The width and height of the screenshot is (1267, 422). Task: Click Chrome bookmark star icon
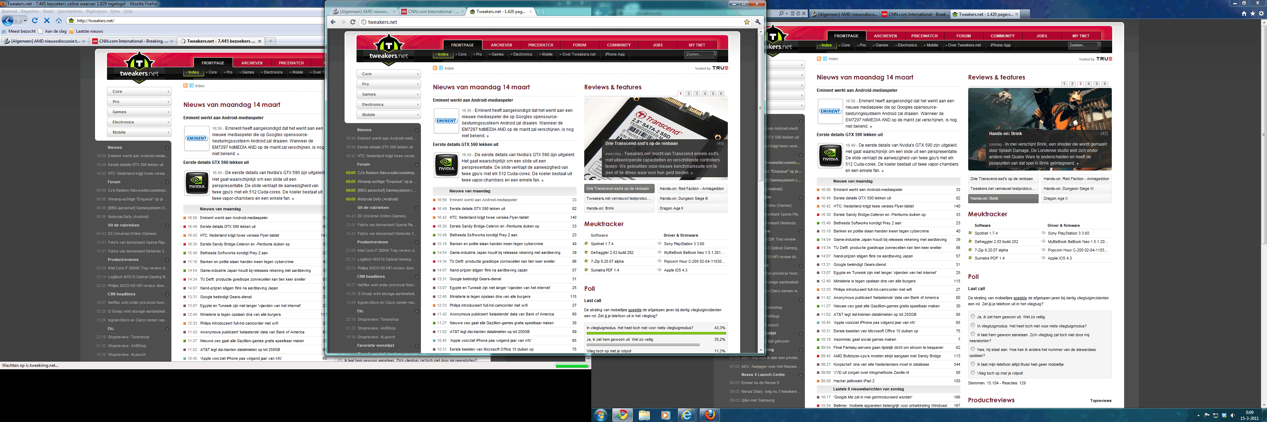point(746,22)
